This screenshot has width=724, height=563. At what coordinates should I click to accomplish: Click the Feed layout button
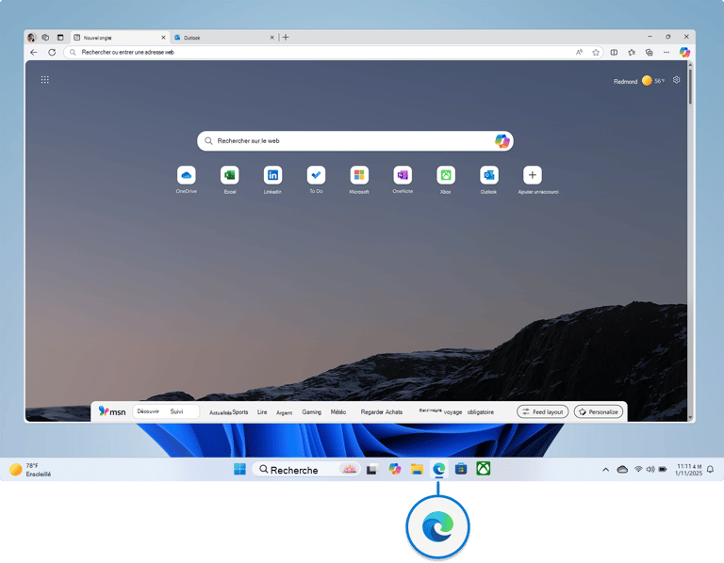tap(543, 411)
